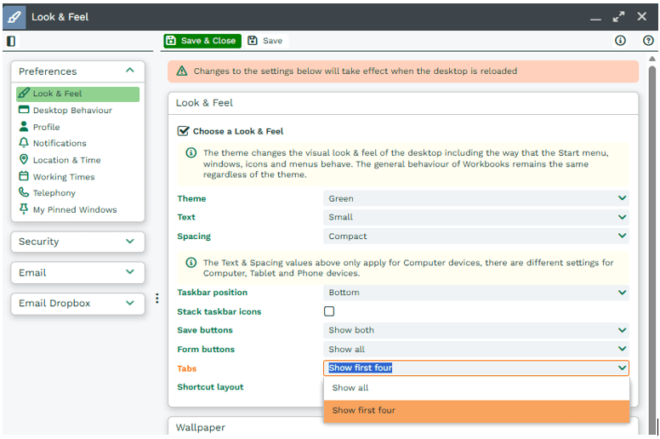This screenshot has height=439, width=660.
Task: Open help via the question mark icon
Action: point(648,41)
